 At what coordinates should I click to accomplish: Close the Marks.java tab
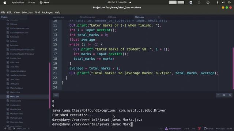point(159,17)
